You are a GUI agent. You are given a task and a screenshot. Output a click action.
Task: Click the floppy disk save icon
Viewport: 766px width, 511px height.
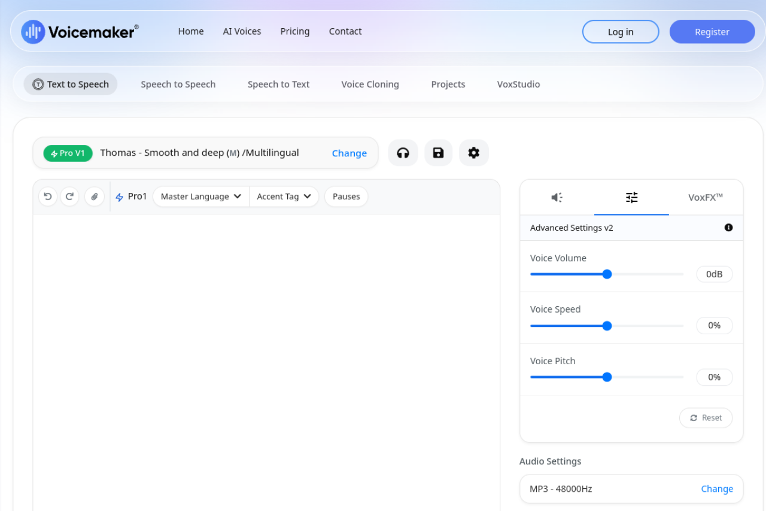pyautogui.click(x=438, y=153)
